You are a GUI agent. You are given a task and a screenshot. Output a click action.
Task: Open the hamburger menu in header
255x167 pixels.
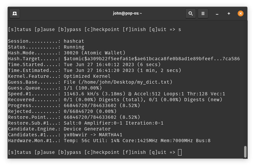(203, 13)
